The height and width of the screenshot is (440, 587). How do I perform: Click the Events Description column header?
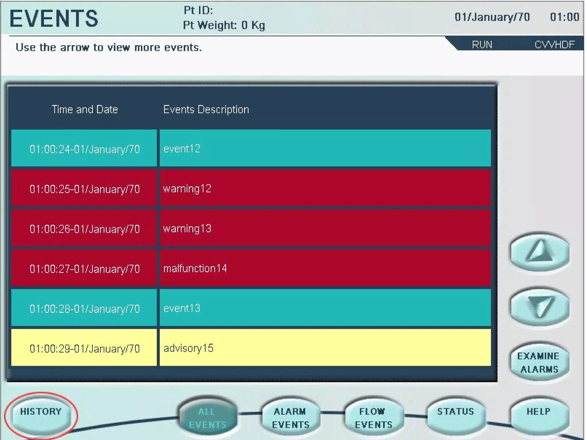tap(206, 110)
